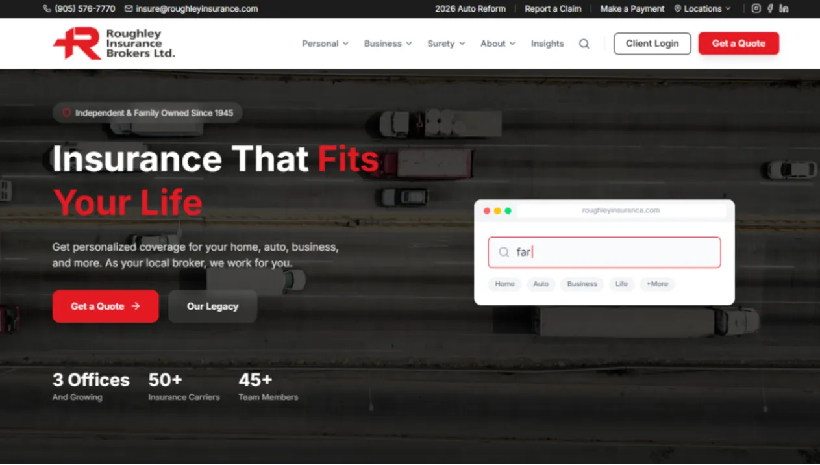
Task: Open the Personal navigation item
Action: click(x=320, y=44)
